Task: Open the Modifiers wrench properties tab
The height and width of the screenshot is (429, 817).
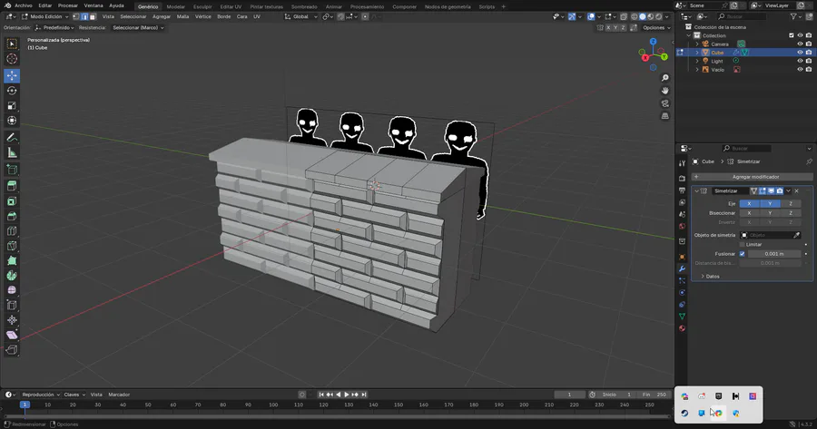Action: [x=682, y=268]
